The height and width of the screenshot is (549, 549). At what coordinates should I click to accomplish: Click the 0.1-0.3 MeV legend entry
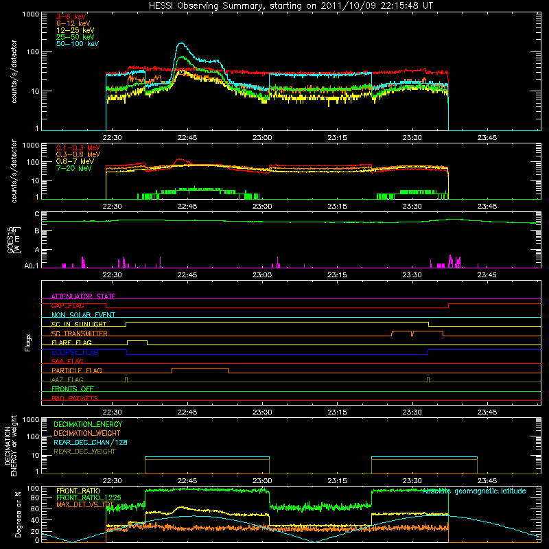point(78,148)
